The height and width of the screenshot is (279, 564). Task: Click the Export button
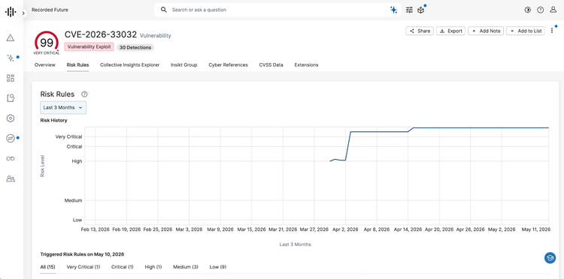coord(451,31)
